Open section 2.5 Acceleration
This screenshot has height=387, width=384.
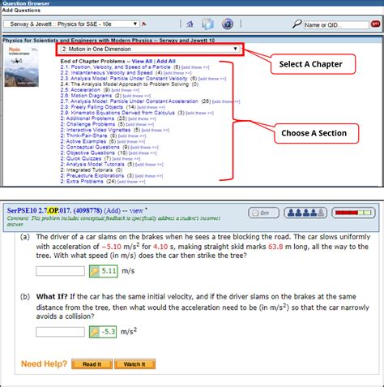[80, 90]
